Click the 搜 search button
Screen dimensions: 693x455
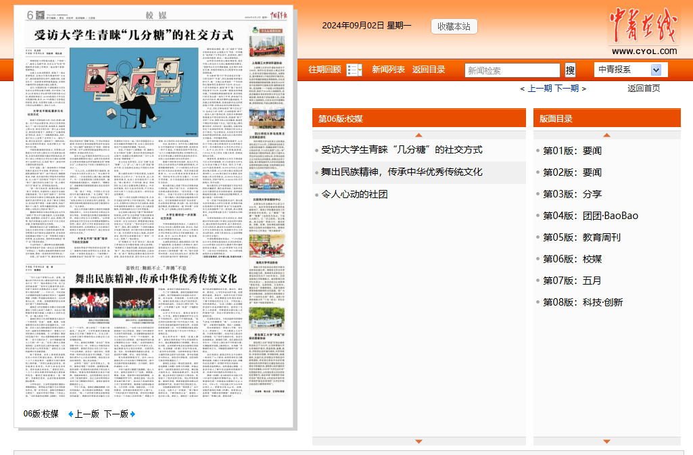tap(570, 70)
